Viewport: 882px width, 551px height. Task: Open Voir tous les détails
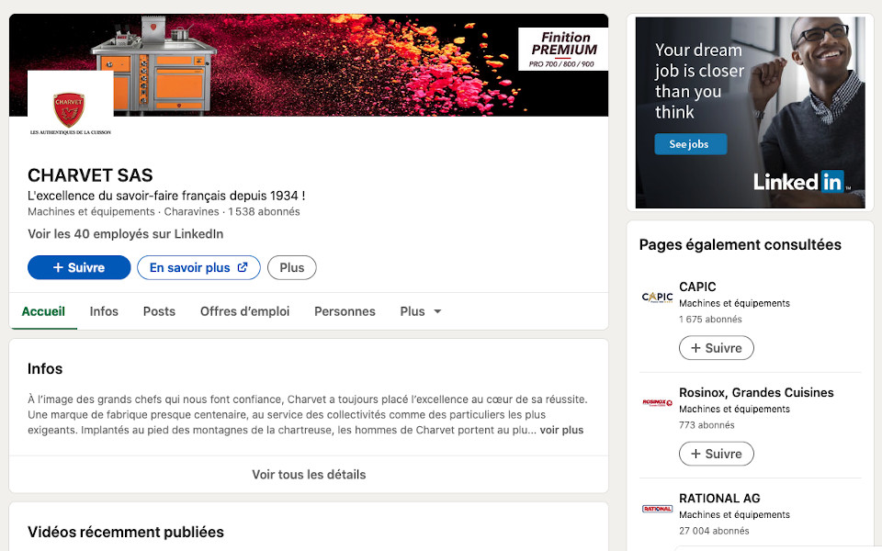pyautogui.click(x=309, y=475)
